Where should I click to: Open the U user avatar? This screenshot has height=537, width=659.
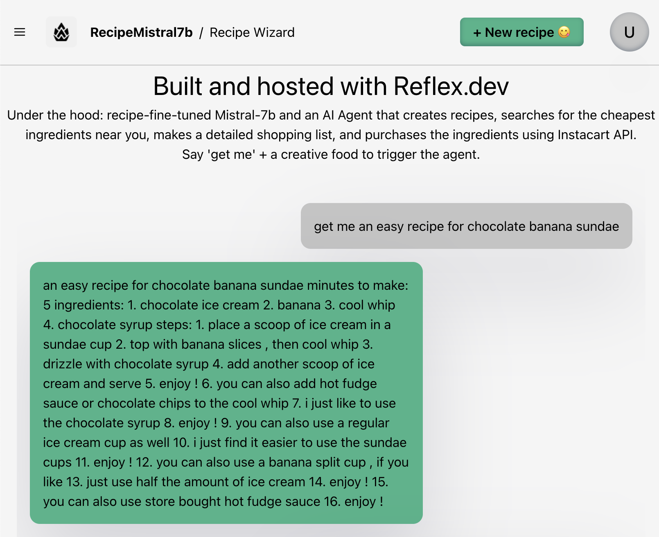point(629,32)
